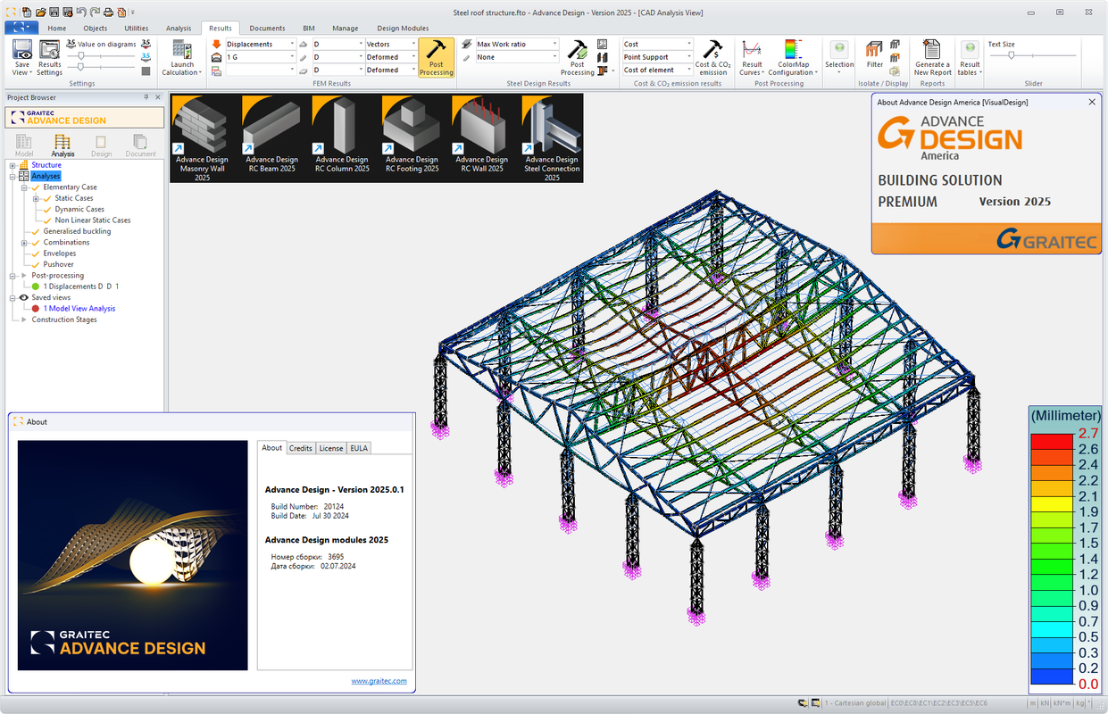Click the Print icon in quick access toolbar
Screen dimensions: 1108x714
[108, 12]
